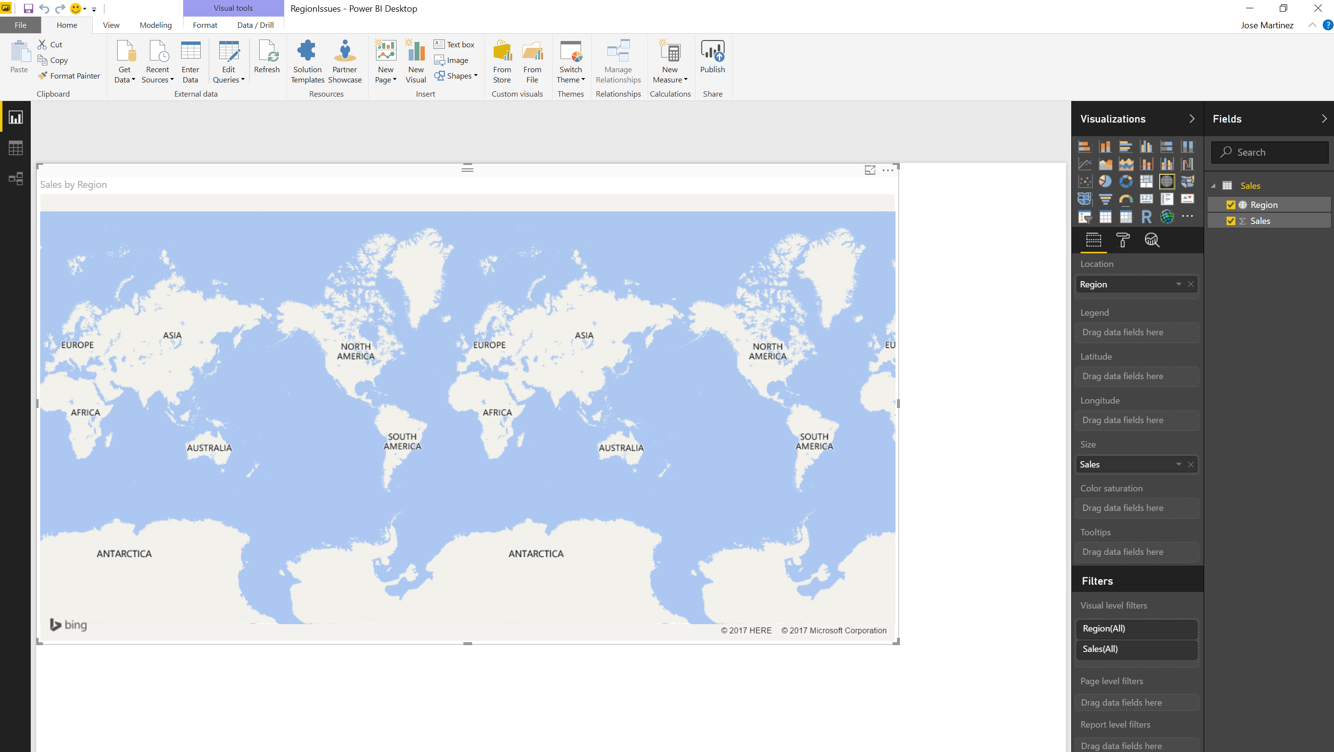Select the gauge visualization
The height and width of the screenshot is (752, 1334).
(1126, 199)
